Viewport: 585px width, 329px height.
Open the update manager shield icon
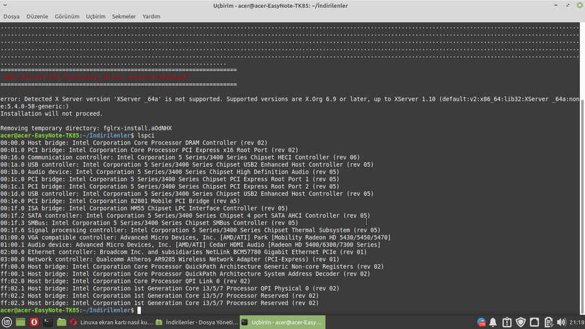click(521, 323)
